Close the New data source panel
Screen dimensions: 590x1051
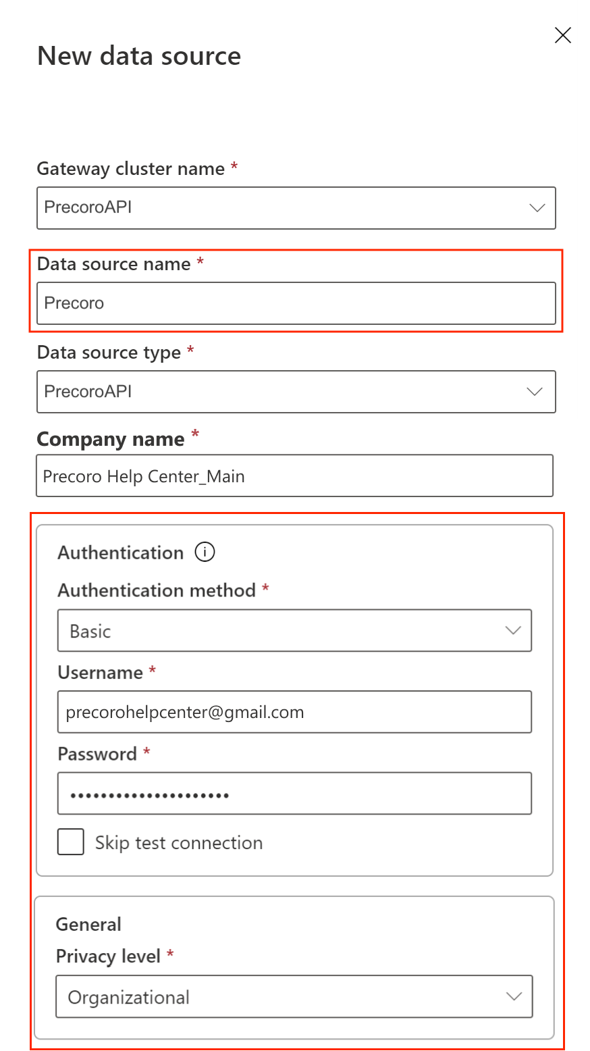click(x=562, y=36)
